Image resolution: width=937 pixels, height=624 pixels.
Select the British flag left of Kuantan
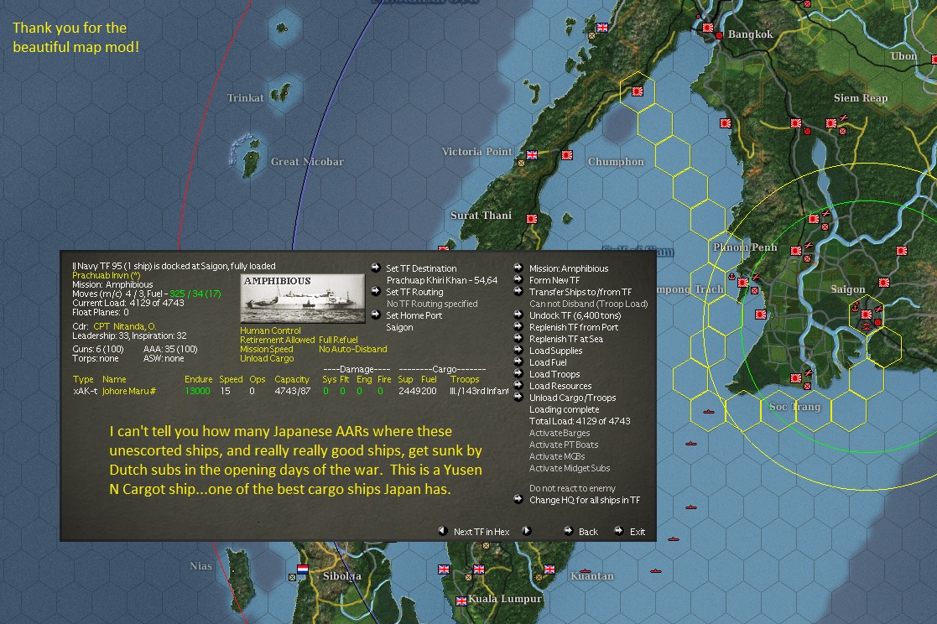[x=549, y=569]
